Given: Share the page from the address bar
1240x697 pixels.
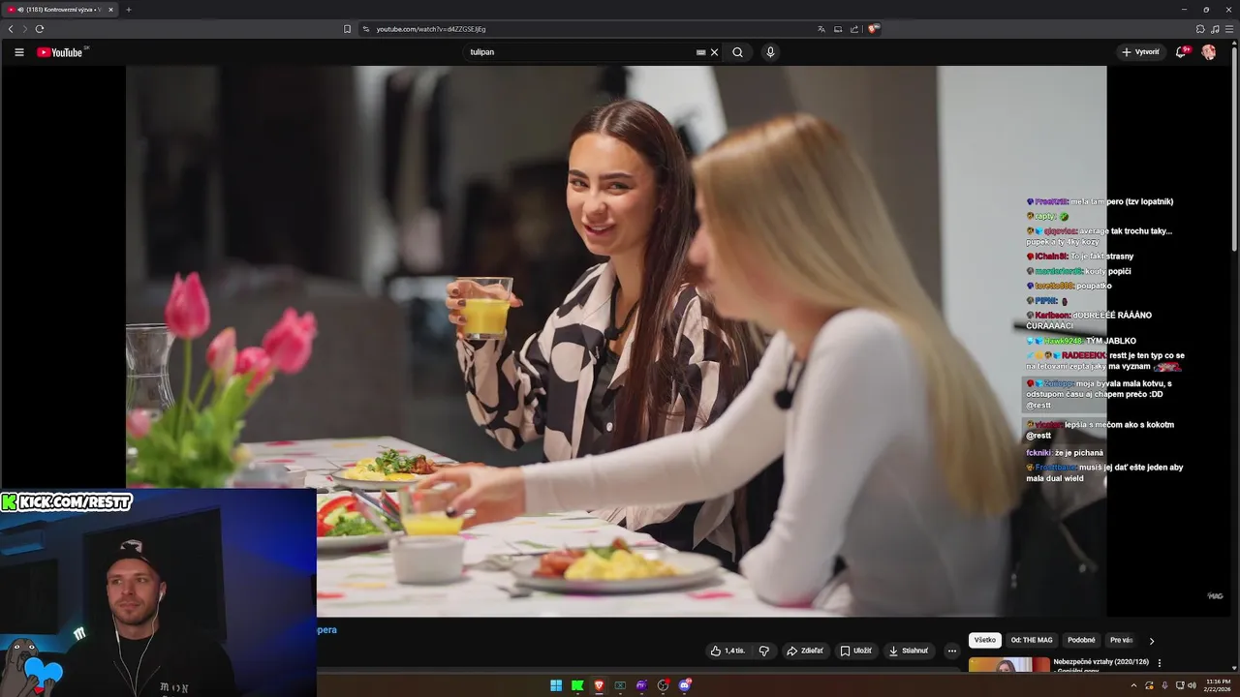Looking at the screenshot, I should pos(854,29).
